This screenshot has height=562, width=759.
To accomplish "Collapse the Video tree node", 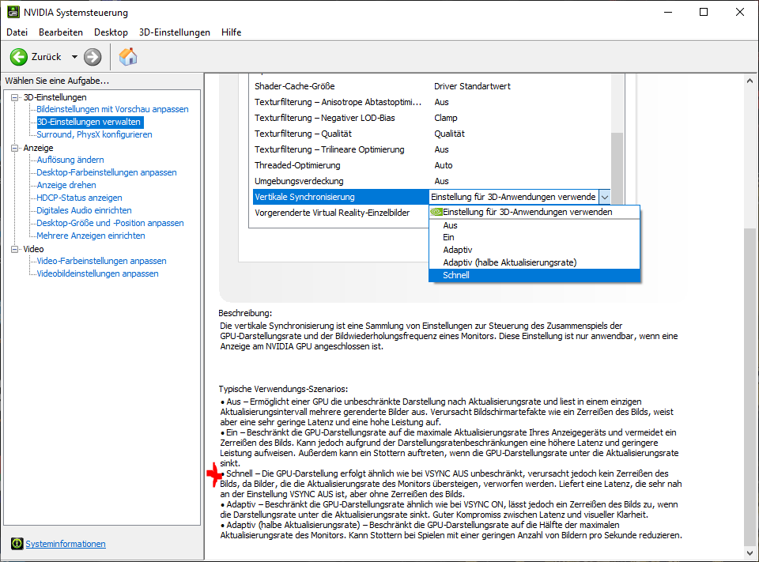I will click(x=14, y=249).
